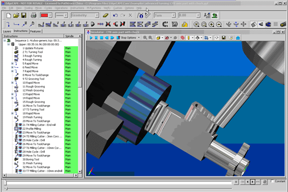Select 19 Finish Turning instruction
Image resolution: width=288 pixels, height=192 pixels.
tap(33, 117)
